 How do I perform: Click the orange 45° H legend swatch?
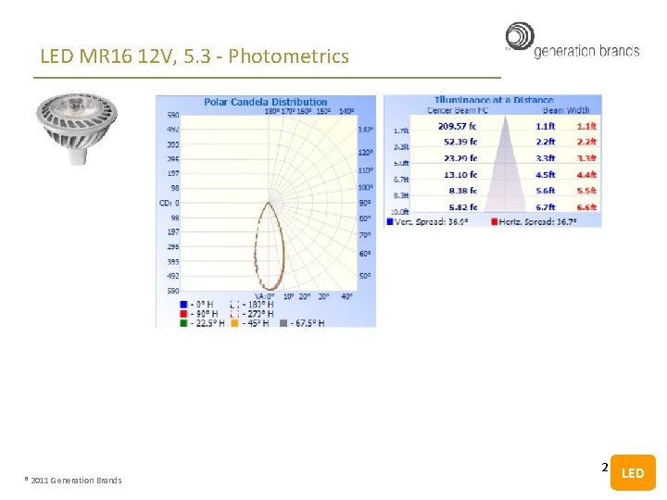coord(234,323)
